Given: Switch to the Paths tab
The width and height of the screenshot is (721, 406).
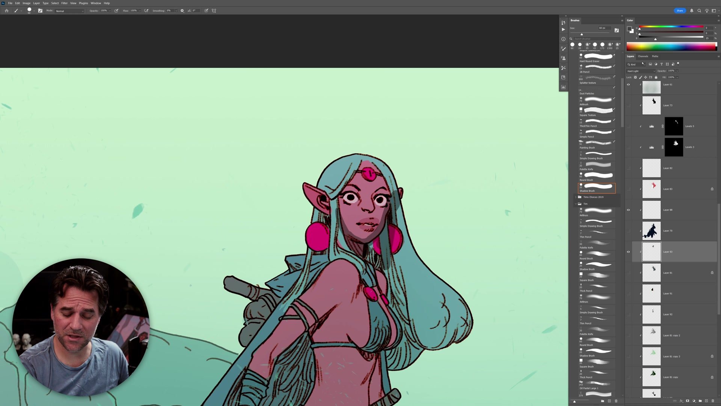Looking at the screenshot, I should click(x=655, y=56).
